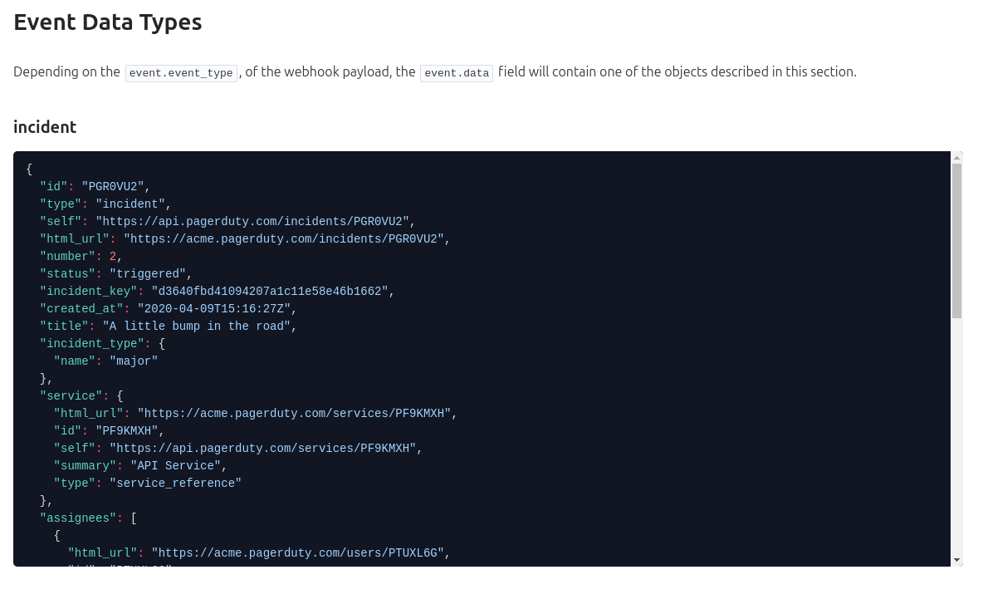Click the created_at timestamp value
Viewport: 983px width, 604px height.
(x=214, y=308)
